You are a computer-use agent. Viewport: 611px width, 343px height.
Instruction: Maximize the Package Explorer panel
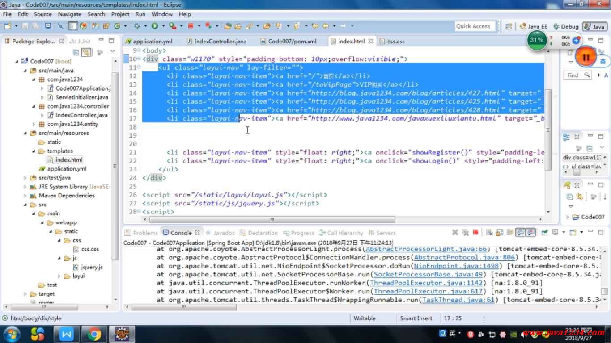111,41
